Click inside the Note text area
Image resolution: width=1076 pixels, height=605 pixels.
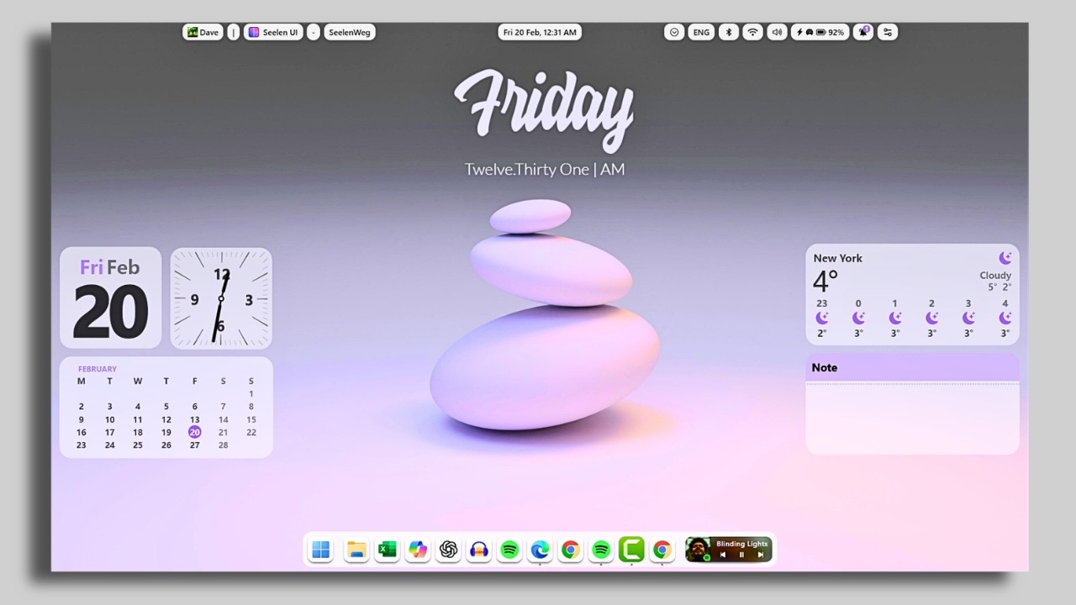(x=912, y=418)
